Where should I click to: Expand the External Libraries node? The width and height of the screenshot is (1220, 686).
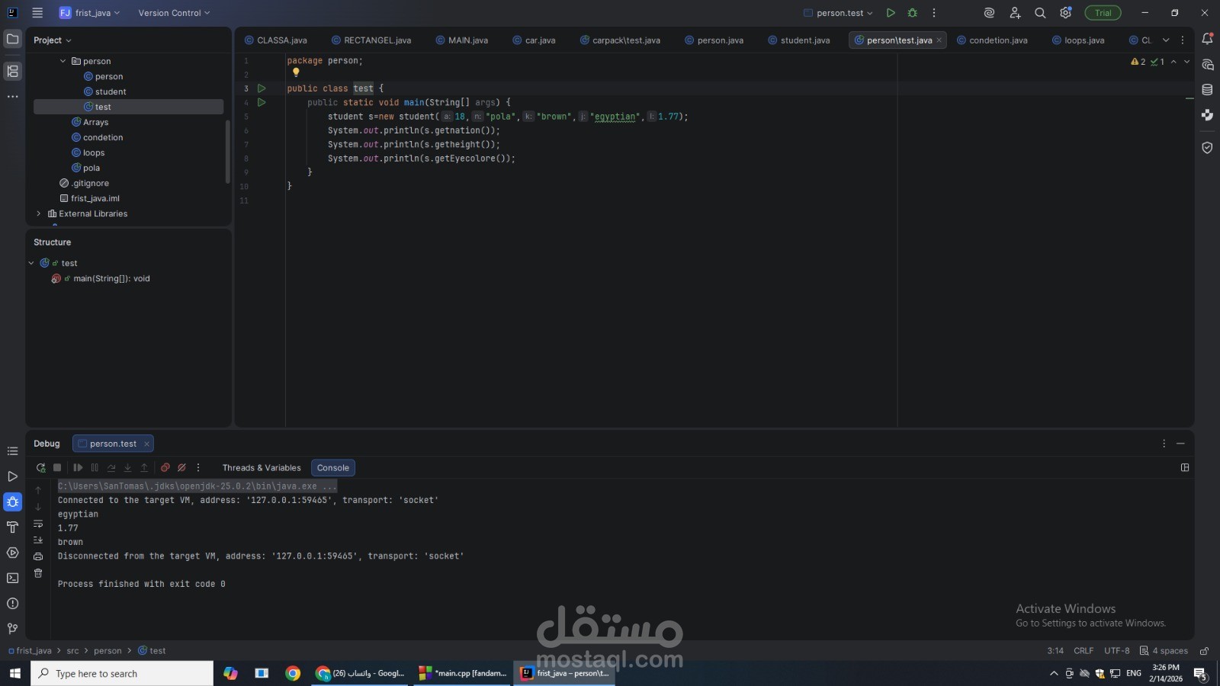pyautogui.click(x=38, y=213)
